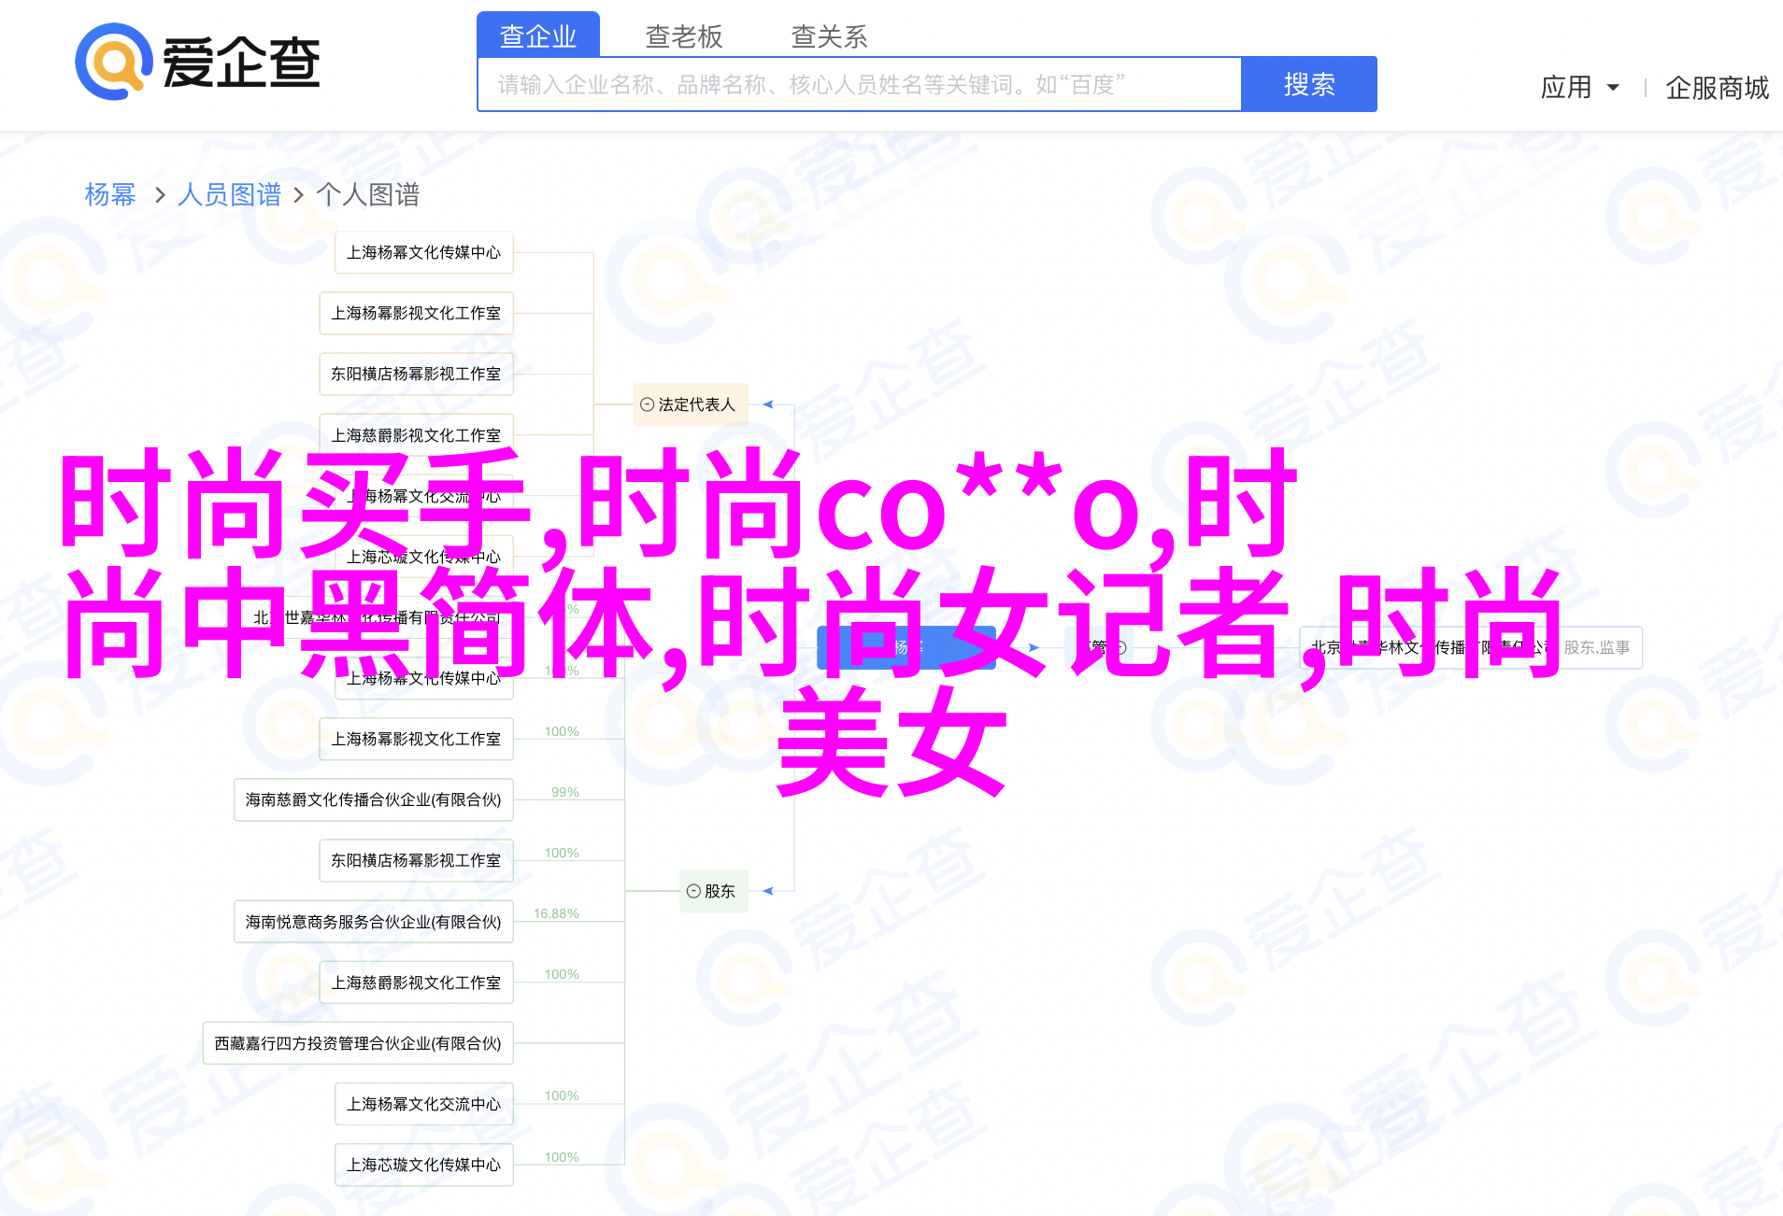Image resolution: width=1783 pixels, height=1216 pixels.
Task: Click the 16.88% shareholding label
Action: (x=556, y=913)
